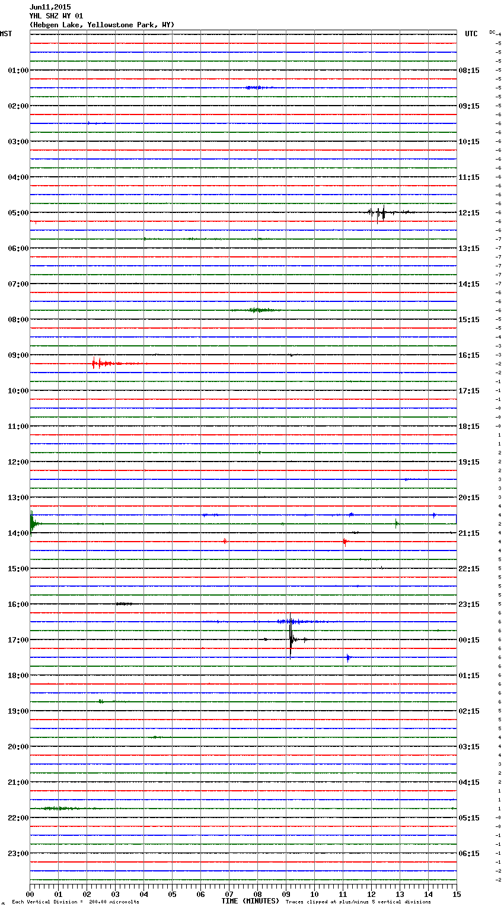Click the 21:15 UTC time label
The height and width of the screenshot is (910, 504).
(x=469, y=533)
